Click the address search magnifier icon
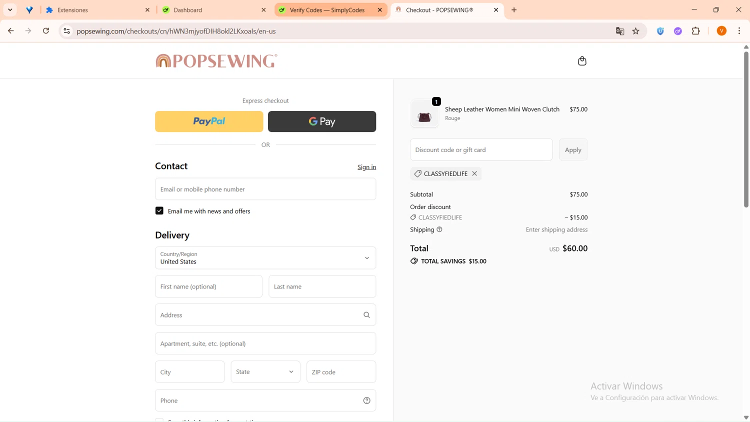750x422 pixels. pyautogui.click(x=366, y=315)
